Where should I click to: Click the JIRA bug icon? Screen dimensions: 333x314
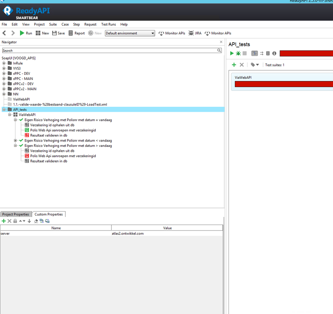(191, 33)
